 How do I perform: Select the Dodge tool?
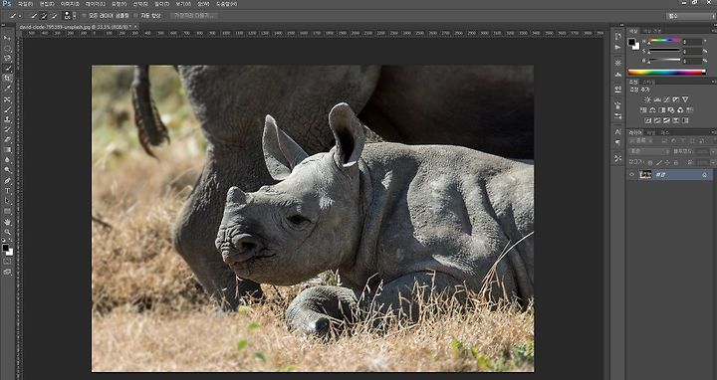(7, 170)
